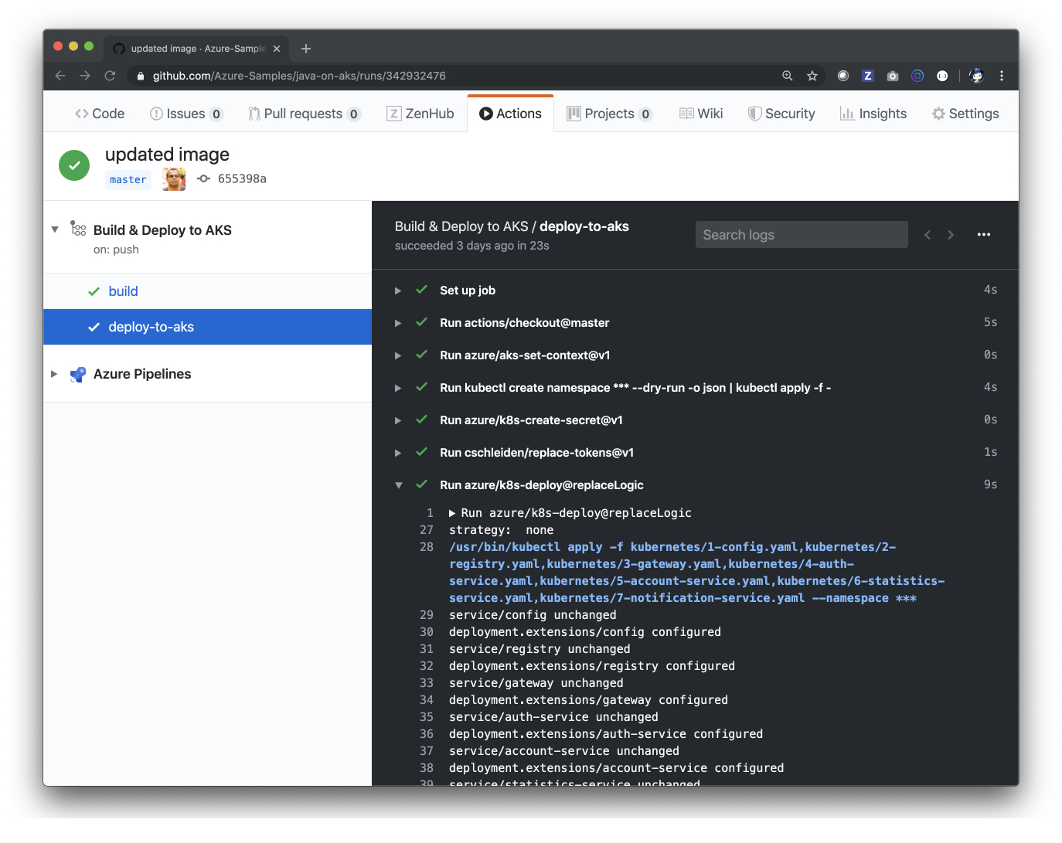Open the Wiki tab
1062x843 pixels.
point(701,114)
